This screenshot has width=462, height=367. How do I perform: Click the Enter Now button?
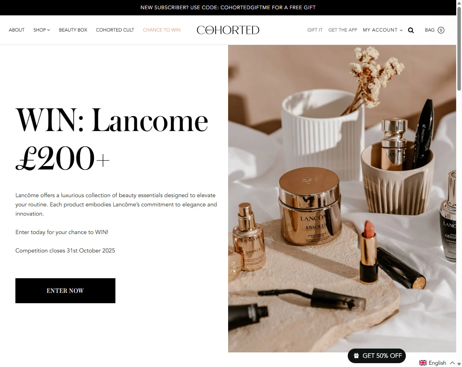[x=65, y=291]
